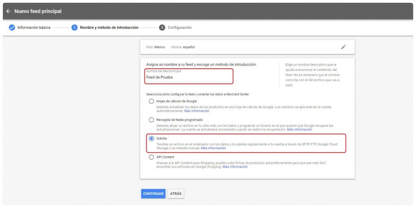This screenshot has height=207, width=417.
Task: Open Más información link under Hojas de cálculo
Action: [197, 111]
